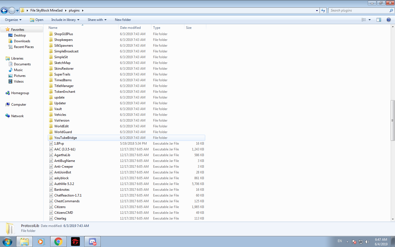Select the SilkSpawners folder icon
Image resolution: width=395 pixels, height=247 pixels.
coord(51,46)
